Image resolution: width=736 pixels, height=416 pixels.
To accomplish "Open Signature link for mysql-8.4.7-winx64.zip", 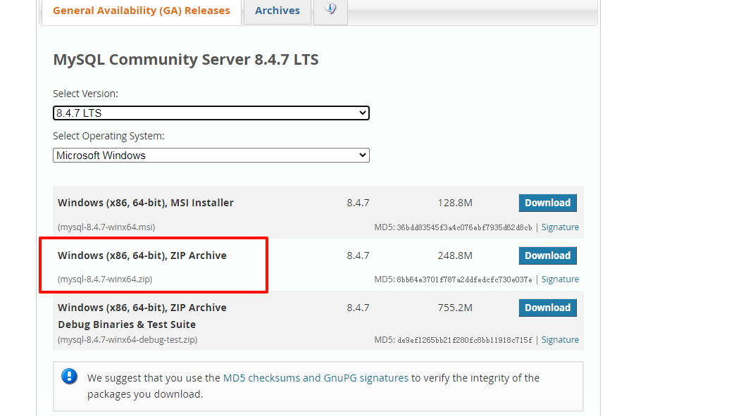I will click(560, 279).
